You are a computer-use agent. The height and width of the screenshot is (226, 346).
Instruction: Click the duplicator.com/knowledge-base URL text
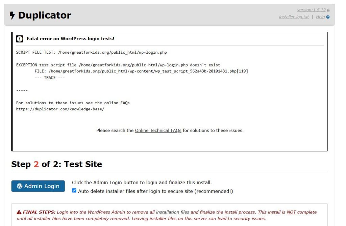(x=60, y=109)
